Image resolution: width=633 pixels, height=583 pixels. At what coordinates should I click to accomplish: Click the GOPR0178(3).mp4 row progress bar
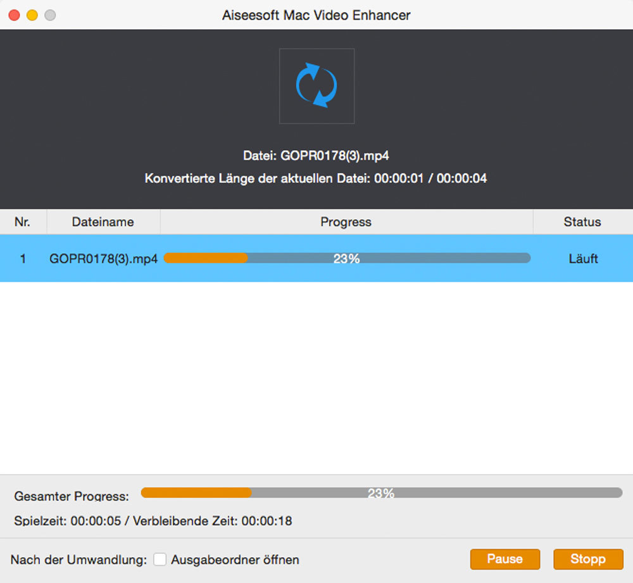coord(347,258)
